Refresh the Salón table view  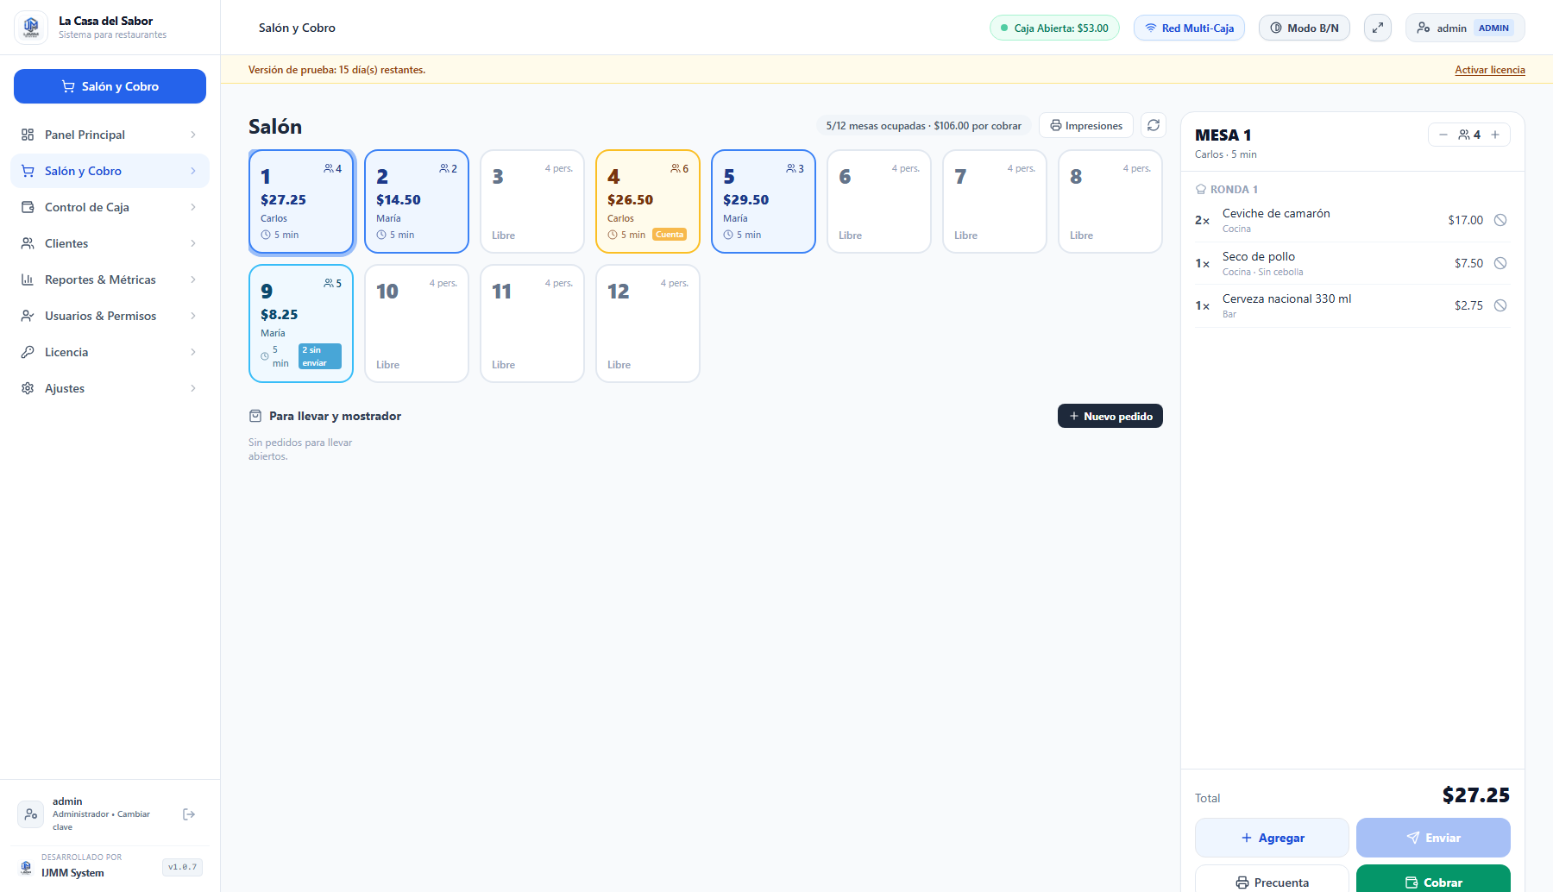tap(1154, 125)
